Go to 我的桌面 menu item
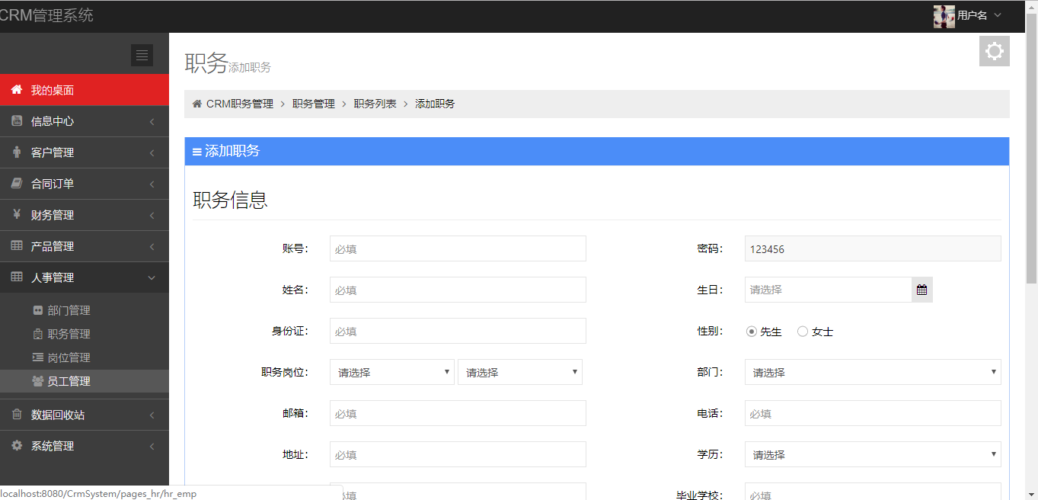The width and height of the screenshot is (1038, 500). (x=85, y=90)
